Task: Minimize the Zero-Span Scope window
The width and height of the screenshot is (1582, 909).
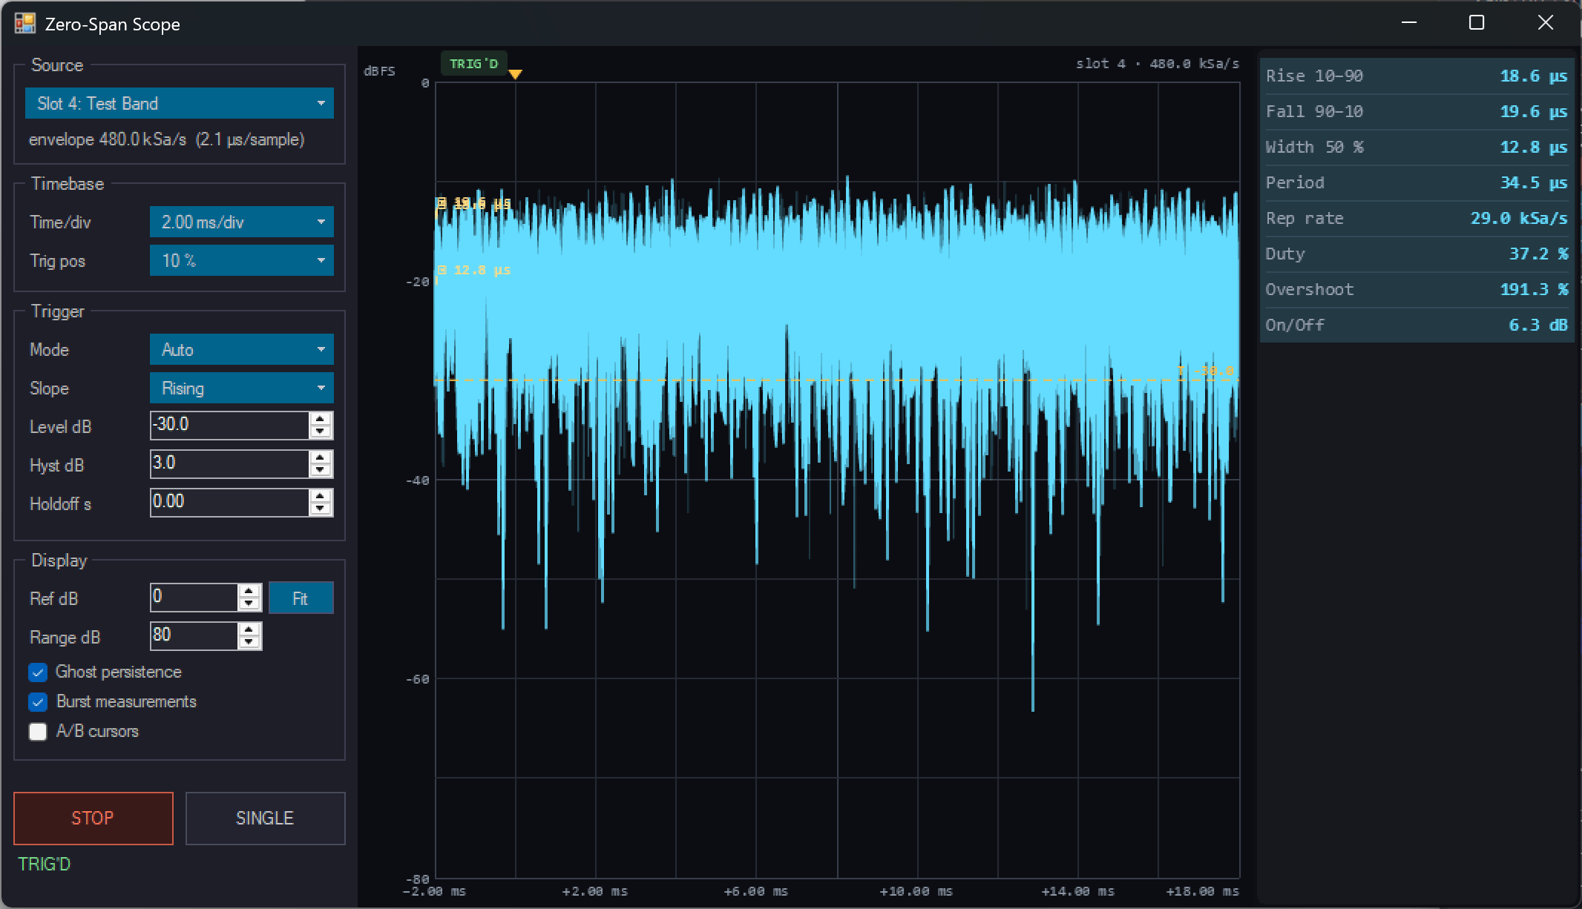Action: click(x=1409, y=23)
